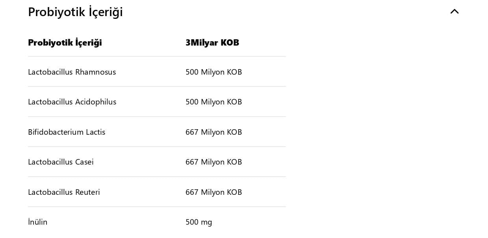
Task: Select the Bifidobacterium Lactis row label
Action: (x=67, y=132)
